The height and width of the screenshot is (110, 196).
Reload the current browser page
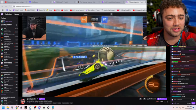point(9,6)
